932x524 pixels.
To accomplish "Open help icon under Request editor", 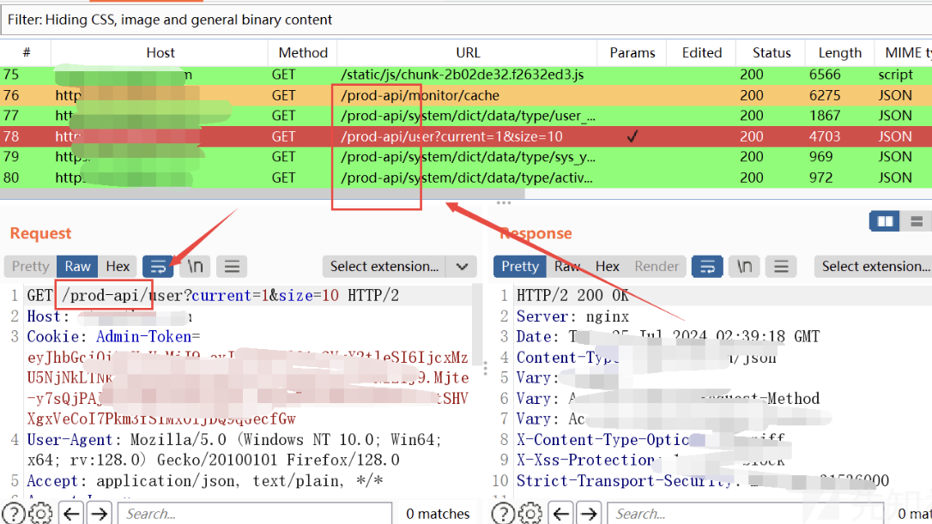I will click(14, 514).
